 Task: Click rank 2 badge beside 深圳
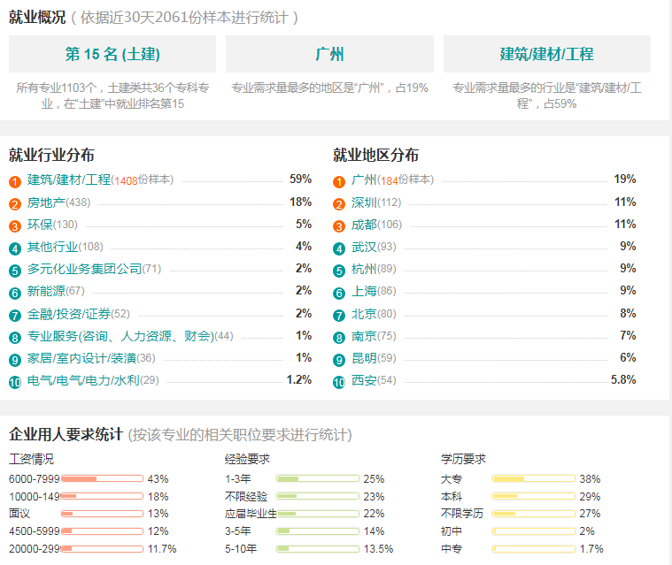339,204
